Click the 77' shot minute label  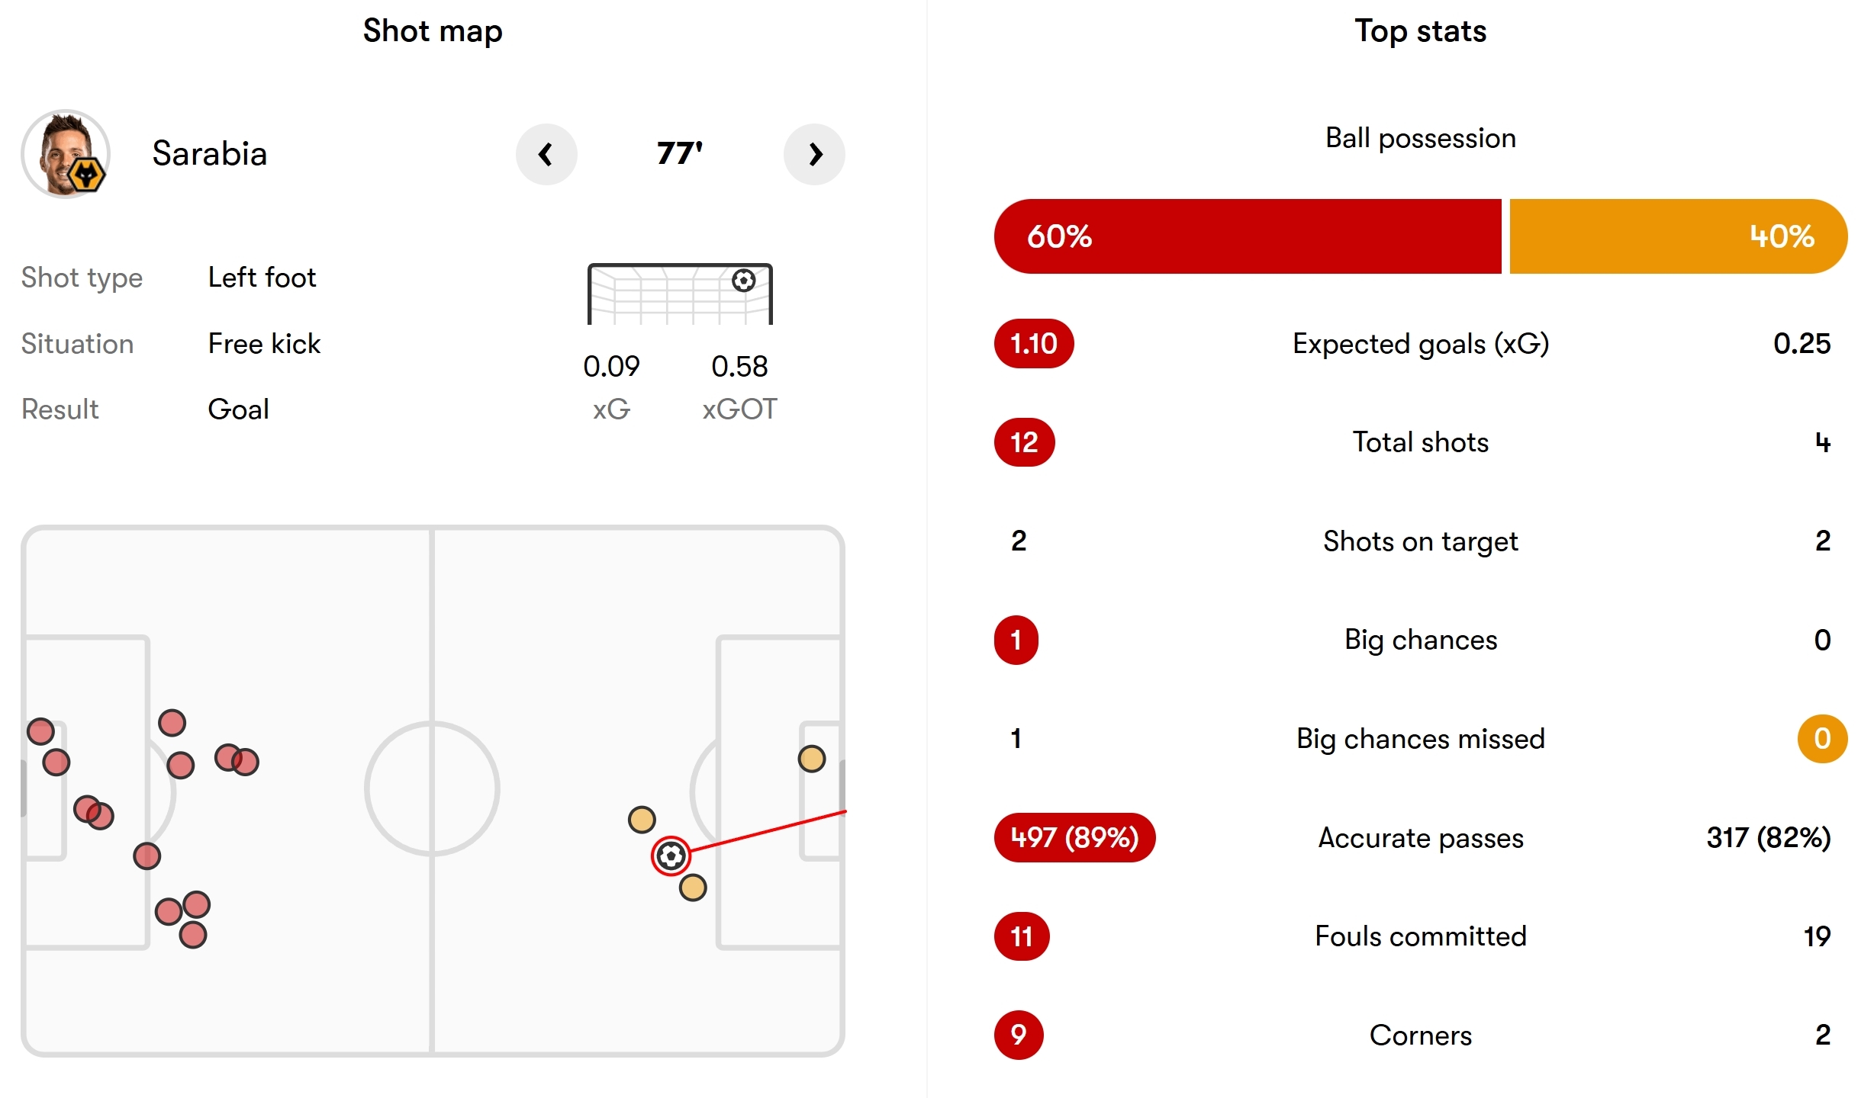[x=680, y=153]
